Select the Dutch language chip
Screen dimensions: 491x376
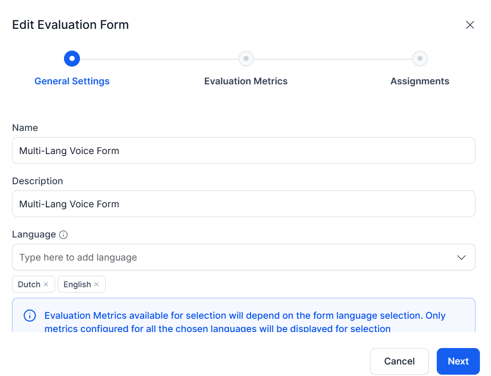pyautogui.click(x=33, y=284)
